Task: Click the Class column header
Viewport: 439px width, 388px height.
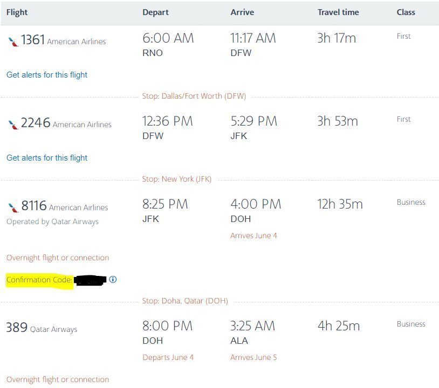Action: pos(406,12)
